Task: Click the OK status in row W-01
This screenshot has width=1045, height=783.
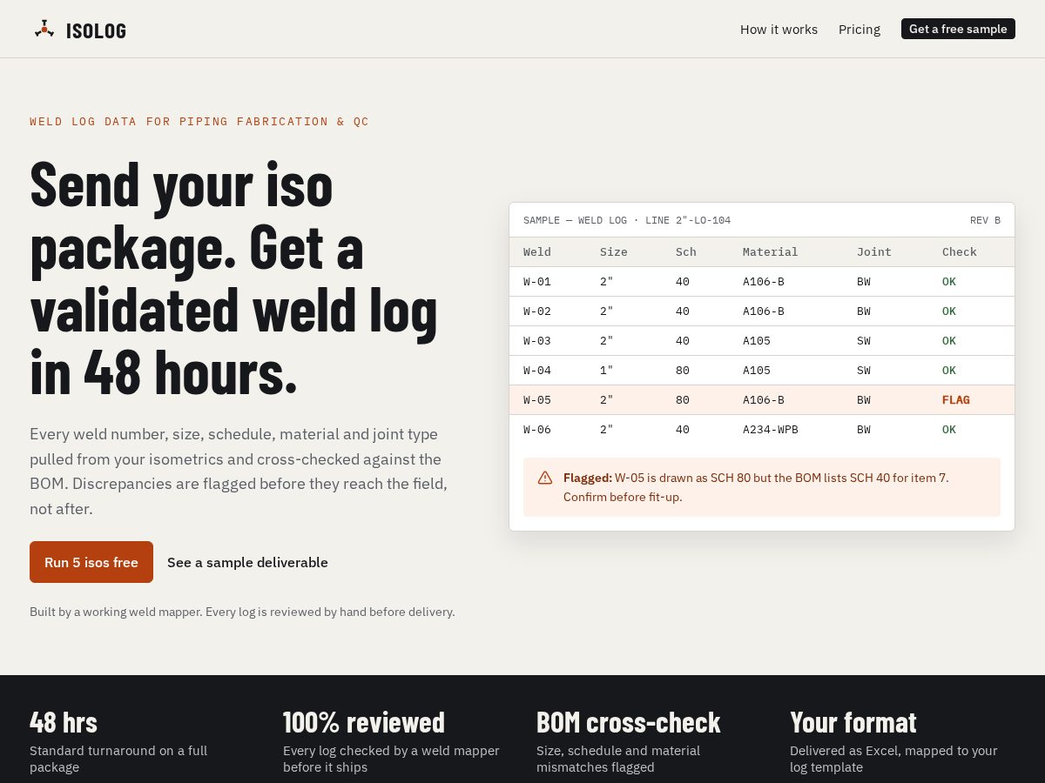Action: click(x=949, y=282)
